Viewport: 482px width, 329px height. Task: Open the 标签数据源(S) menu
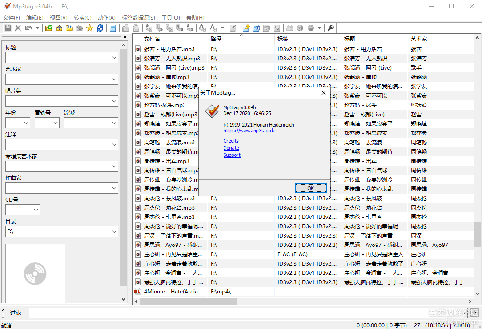(x=138, y=17)
